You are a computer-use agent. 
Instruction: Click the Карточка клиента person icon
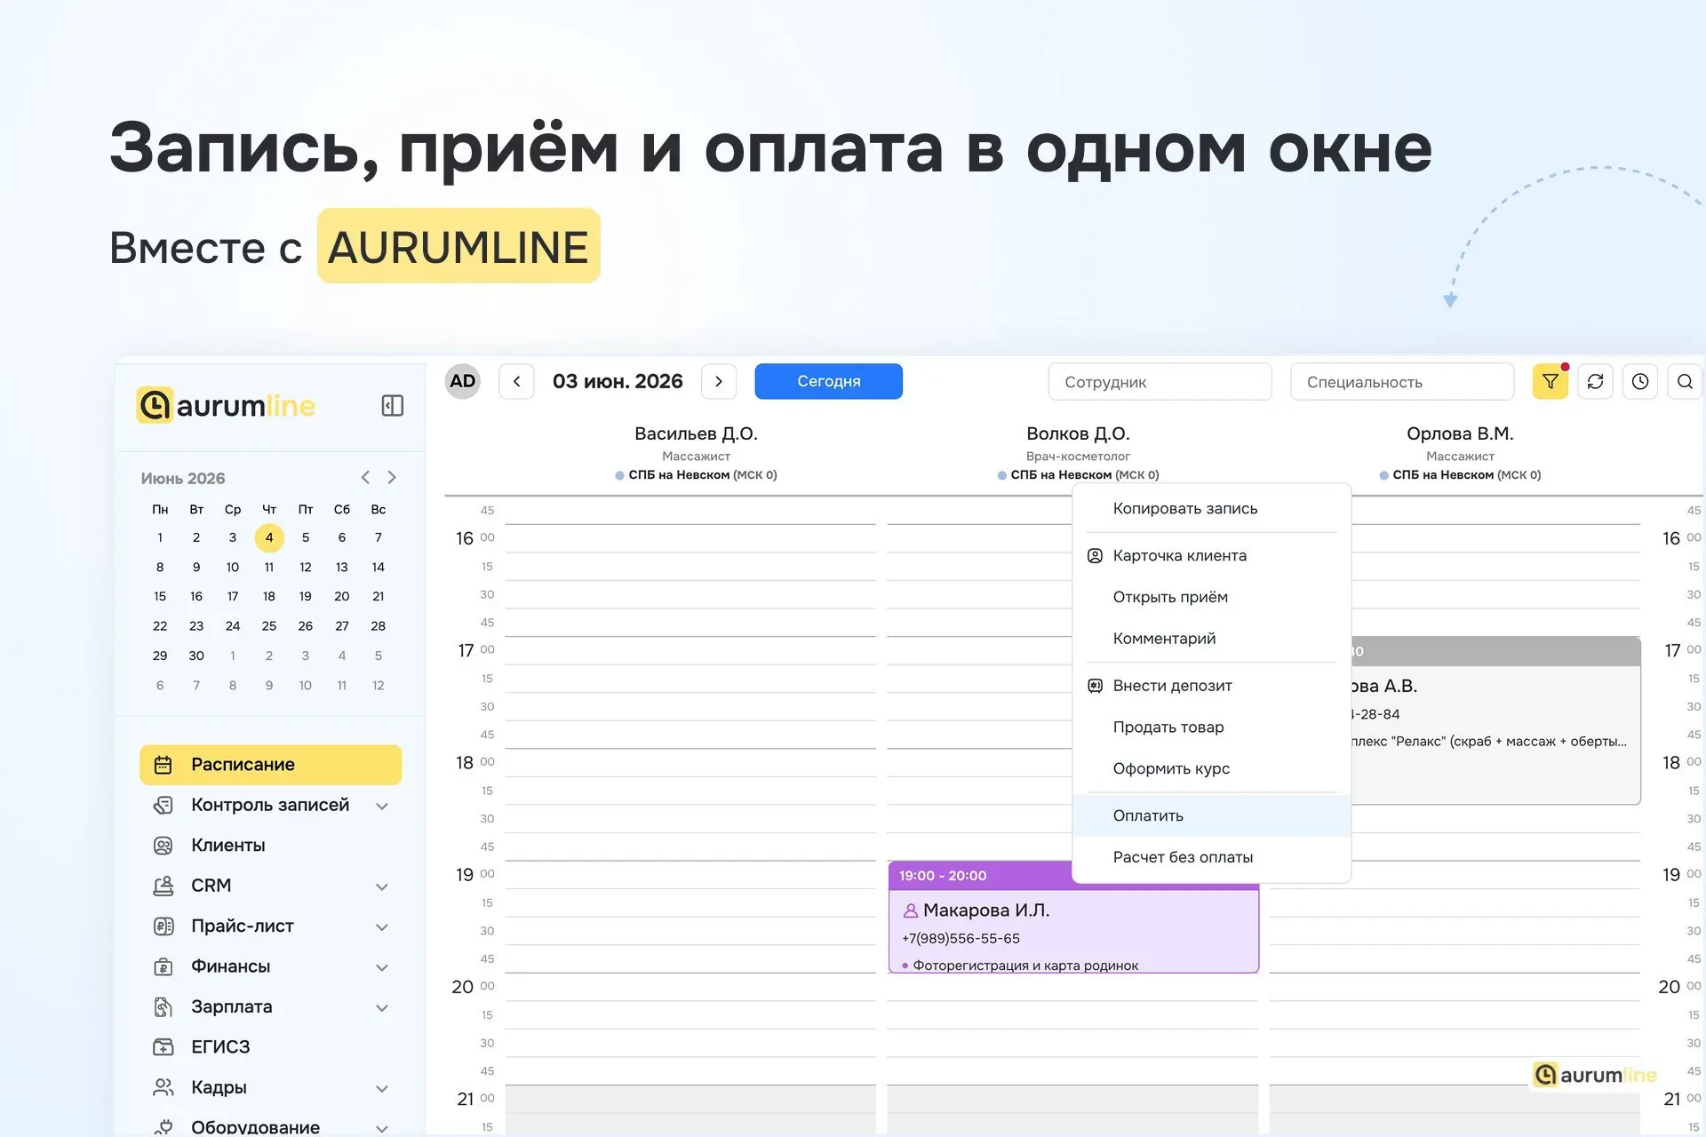coord(1095,556)
